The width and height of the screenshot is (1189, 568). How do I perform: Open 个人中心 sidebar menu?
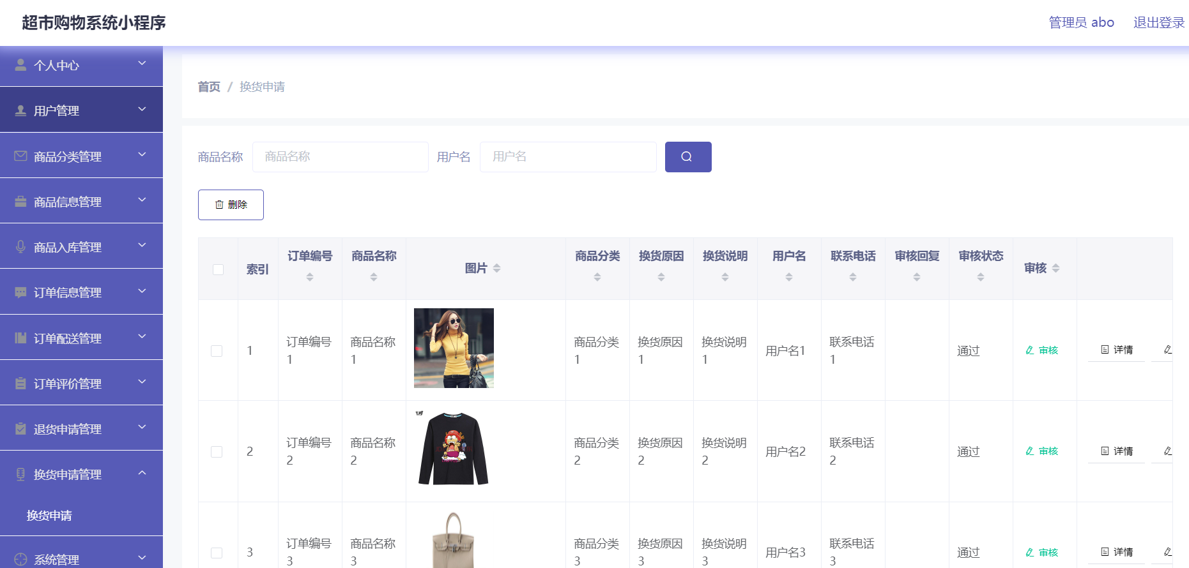click(81, 65)
